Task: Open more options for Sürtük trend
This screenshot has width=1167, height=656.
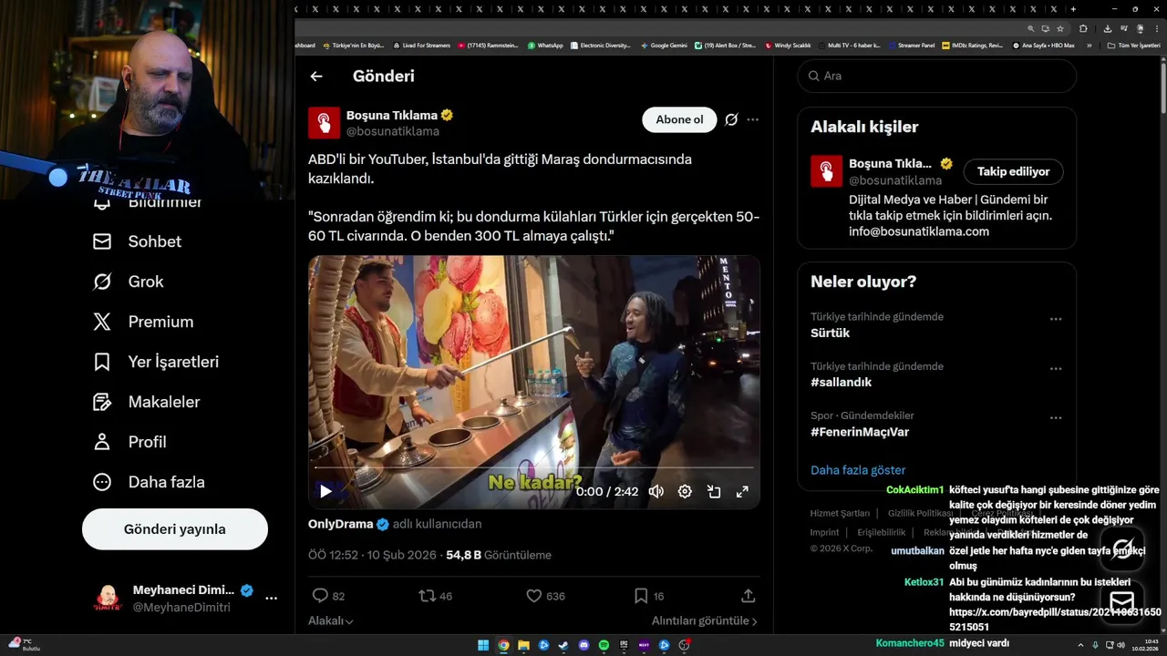Action: (x=1055, y=319)
